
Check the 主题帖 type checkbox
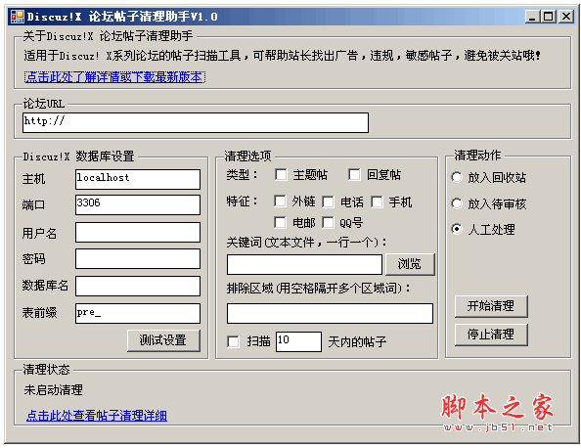(281, 174)
